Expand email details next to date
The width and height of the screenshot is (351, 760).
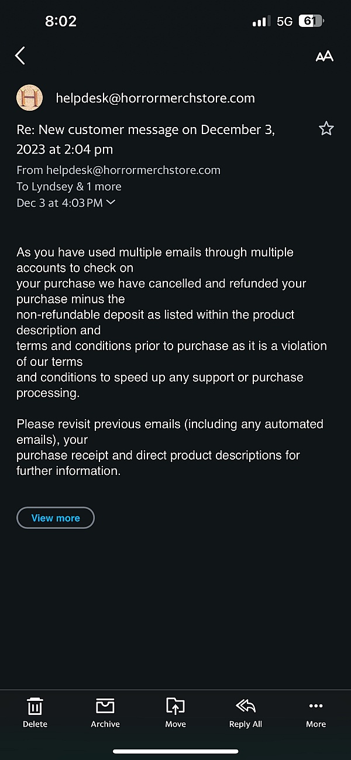tap(111, 203)
